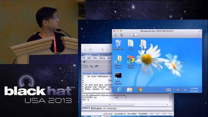This screenshot has height=117, width=208.
Task: Click the 101 binary icon in the WinDbg toolbar
Action: pyautogui.click(x=86, y=66)
